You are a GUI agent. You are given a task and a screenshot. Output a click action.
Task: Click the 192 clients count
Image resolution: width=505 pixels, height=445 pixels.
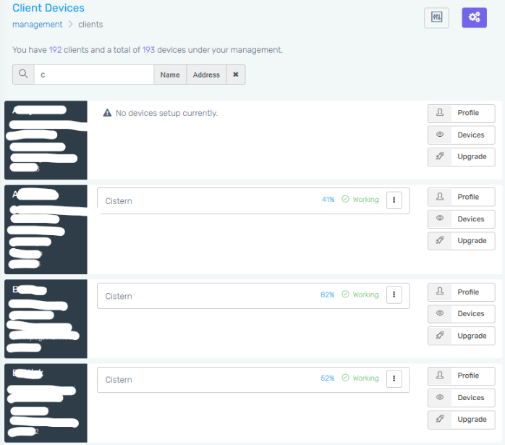point(56,50)
